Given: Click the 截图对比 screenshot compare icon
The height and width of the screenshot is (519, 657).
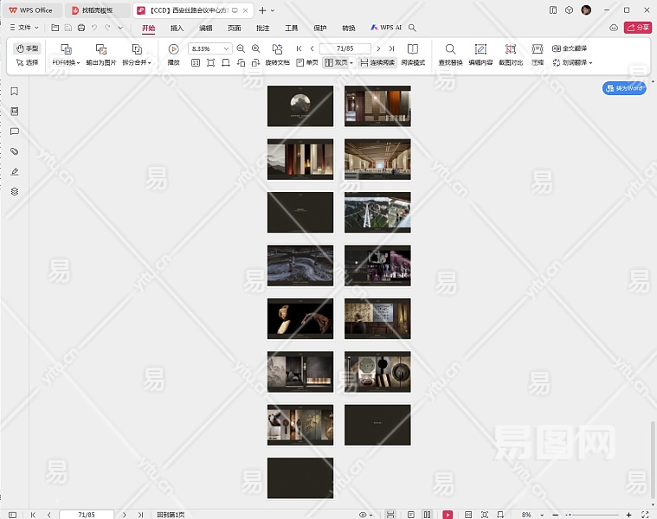Looking at the screenshot, I should [511, 49].
